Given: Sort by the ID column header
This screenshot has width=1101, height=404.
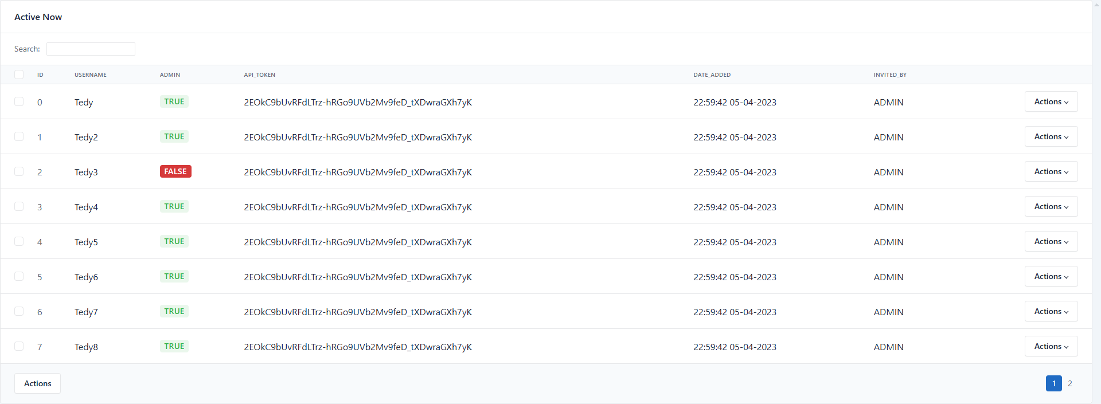Looking at the screenshot, I should (x=40, y=75).
